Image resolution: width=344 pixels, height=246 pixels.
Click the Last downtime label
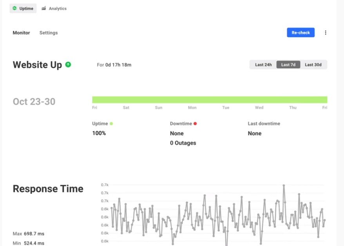pos(264,124)
